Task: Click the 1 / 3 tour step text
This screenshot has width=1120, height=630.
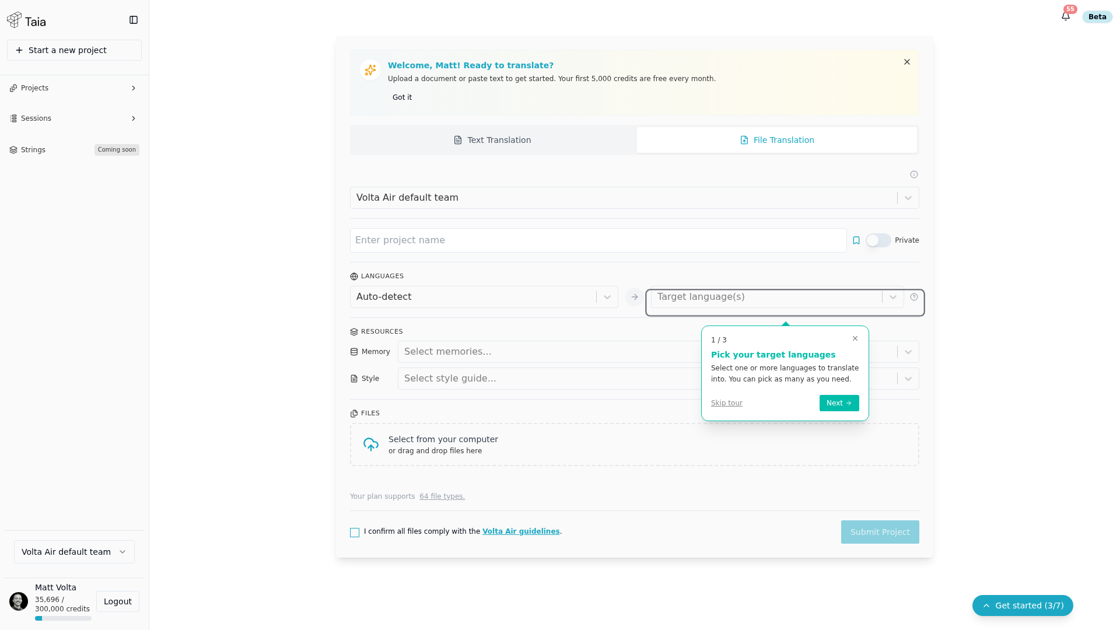Action: pyautogui.click(x=719, y=340)
